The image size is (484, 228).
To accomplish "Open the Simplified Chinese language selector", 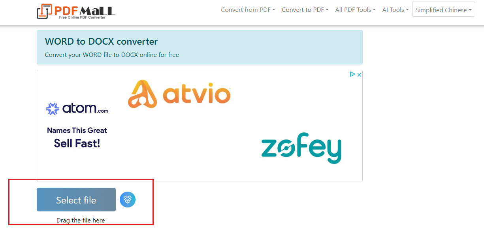I will pos(443,10).
